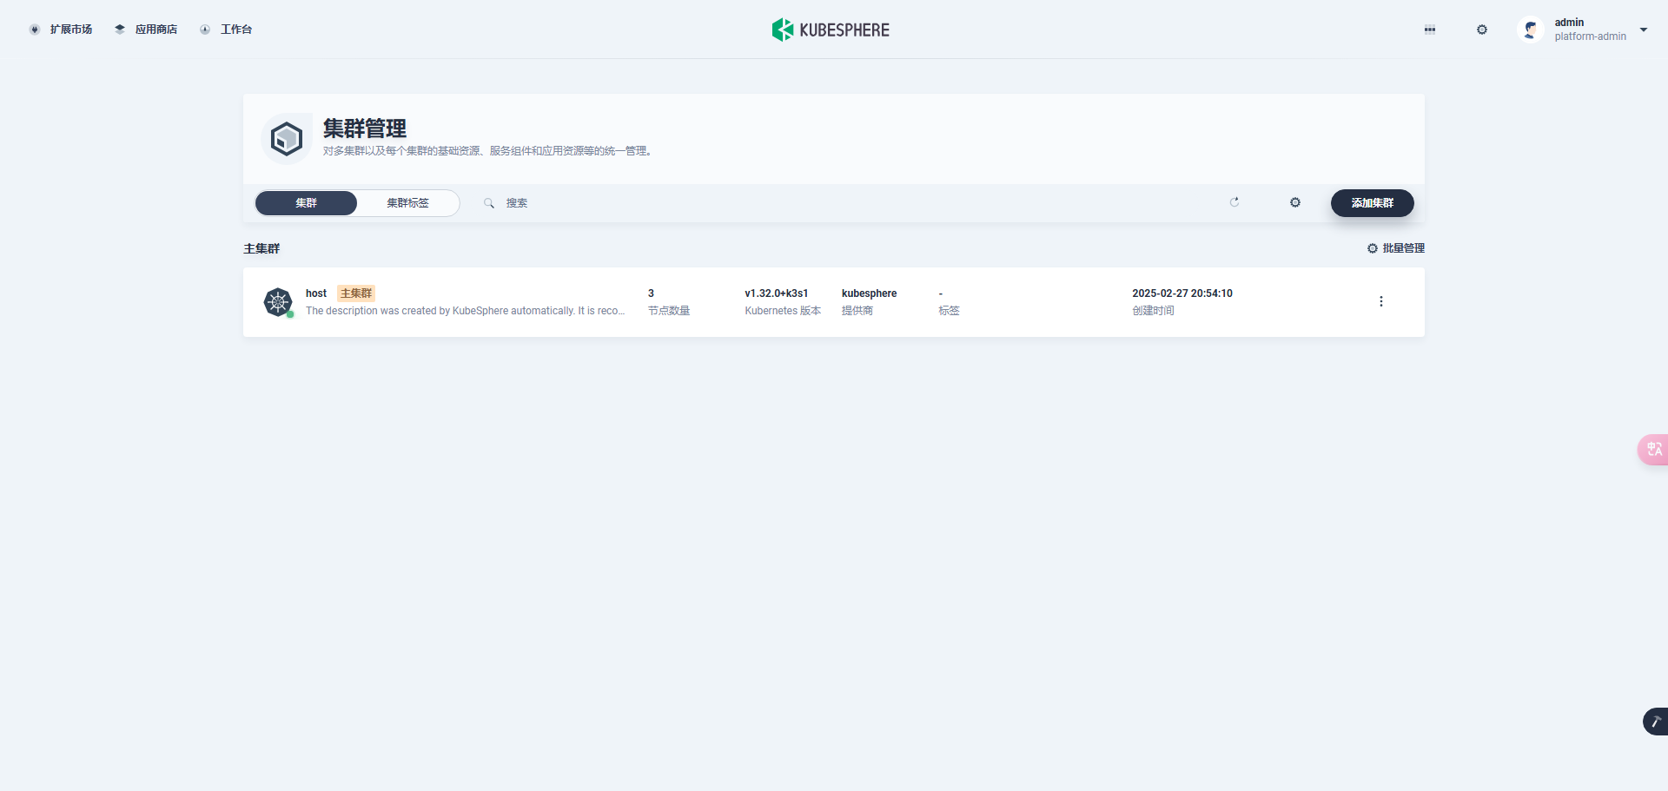Image resolution: width=1668 pixels, height=791 pixels.
Task: Open table column settings gear
Action: click(x=1295, y=202)
